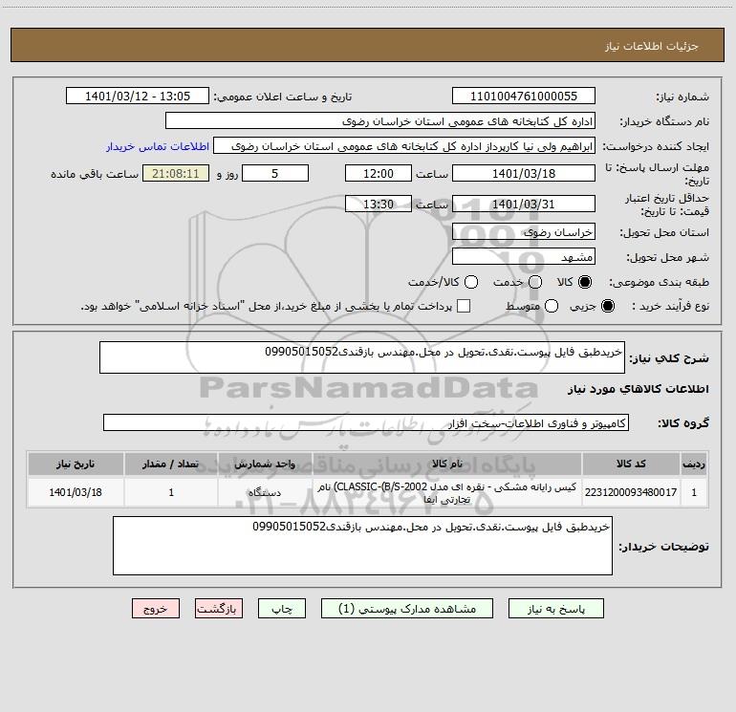
Task: Select the کالا radio button
Action: pyautogui.click(x=585, y=282)
